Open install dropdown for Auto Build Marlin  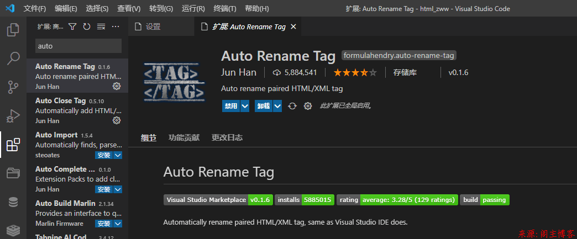(x=118, y=224)
